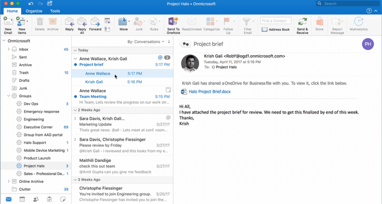The height and width of the screenshot is (204, 382).
Task: Flag message with Follow Up
Action: point(228,25)
